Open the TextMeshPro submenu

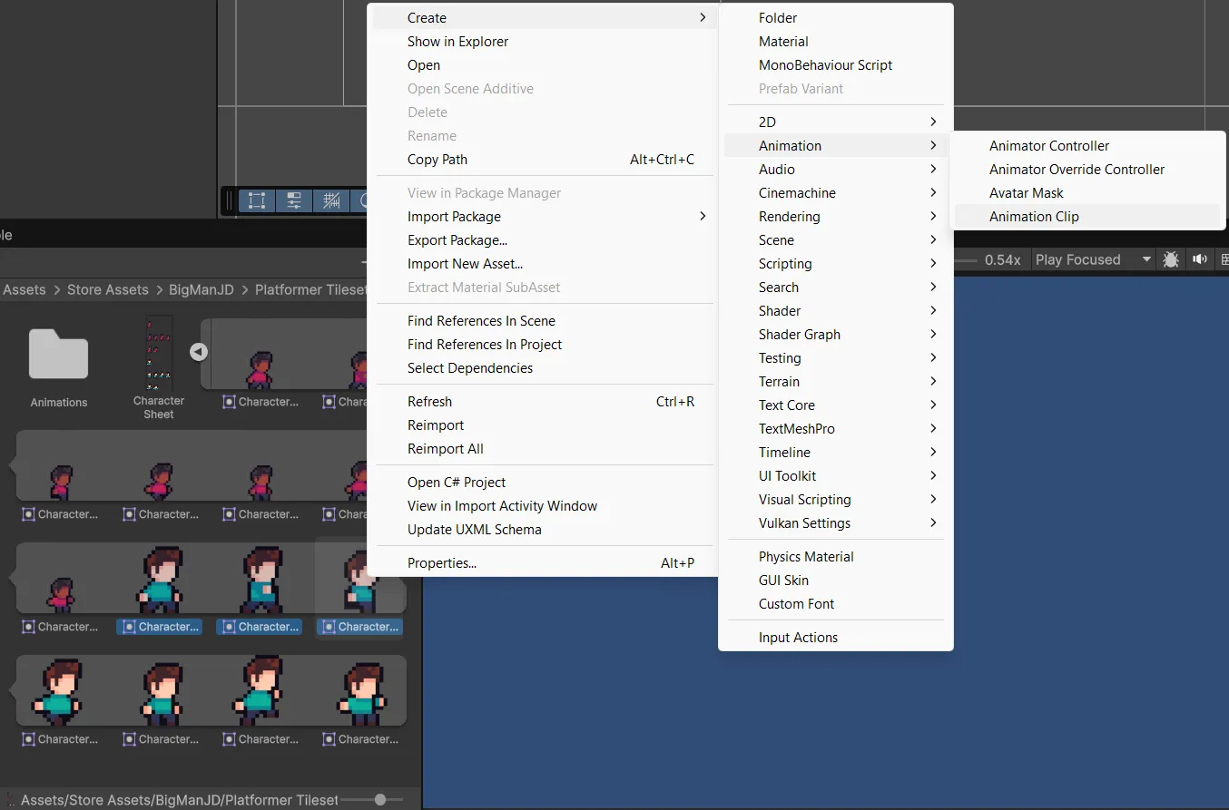835,429
